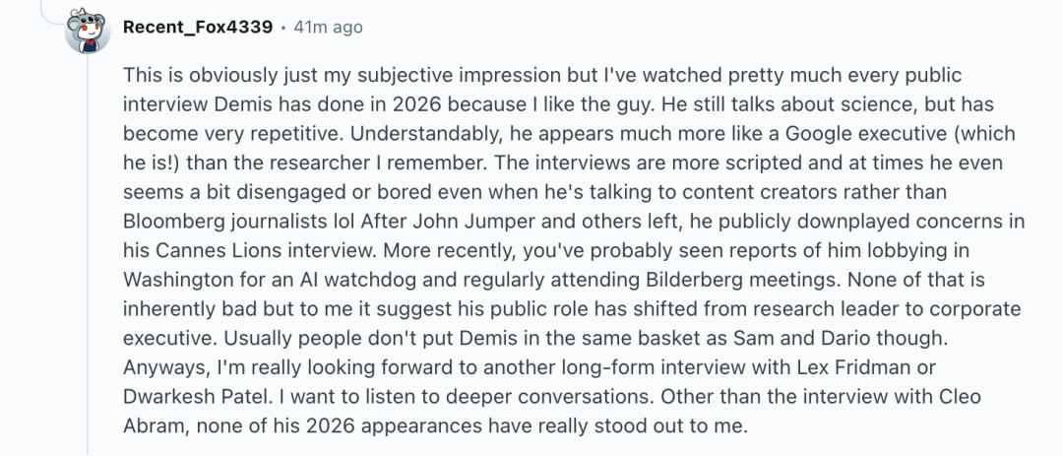The height and width of the screenshot is (456, 1063).
Task: Click the '41m ago' comment timestamp
Action: [328, 28]
